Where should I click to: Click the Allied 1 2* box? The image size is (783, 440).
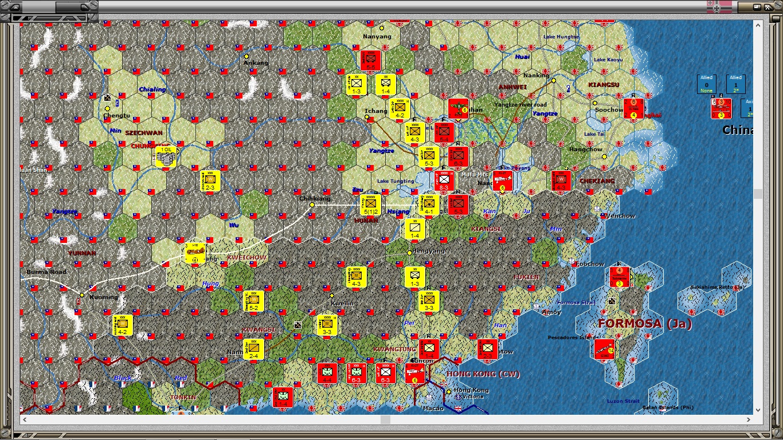736,84
